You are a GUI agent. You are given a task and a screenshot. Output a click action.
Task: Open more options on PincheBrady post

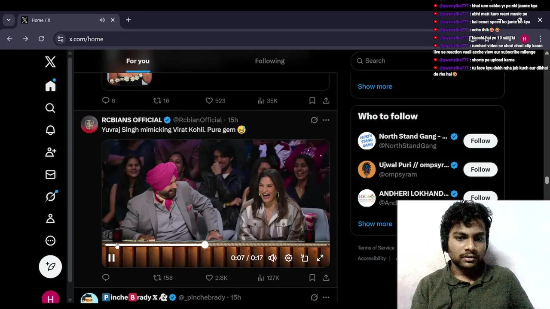point(326,297)
